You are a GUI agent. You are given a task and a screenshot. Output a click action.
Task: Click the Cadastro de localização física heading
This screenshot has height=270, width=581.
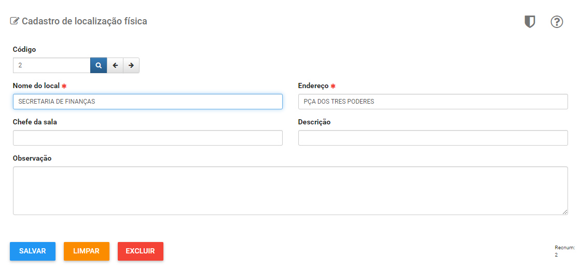click(x=85, y=21)
